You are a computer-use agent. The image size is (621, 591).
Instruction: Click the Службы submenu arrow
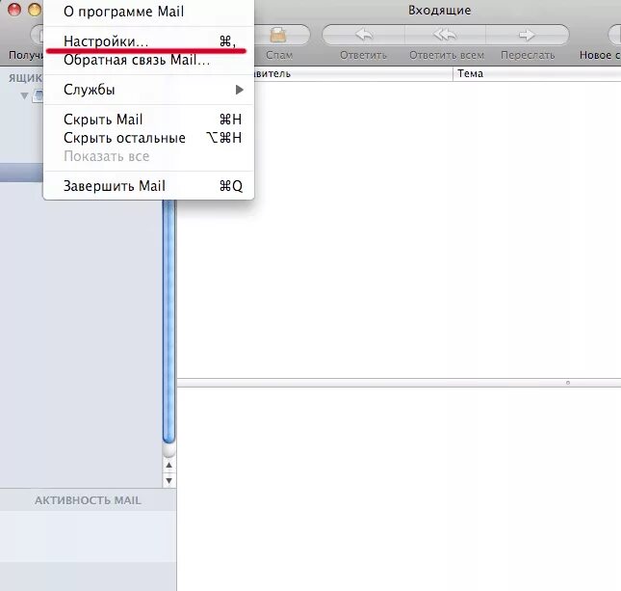click(x=239, y=90)
